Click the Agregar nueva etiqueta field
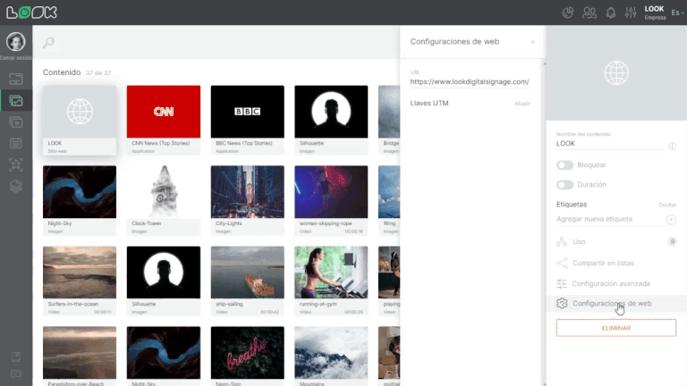The height and width of the screenshot is (386, 687). pyautogui.click(x=609, y=219)
